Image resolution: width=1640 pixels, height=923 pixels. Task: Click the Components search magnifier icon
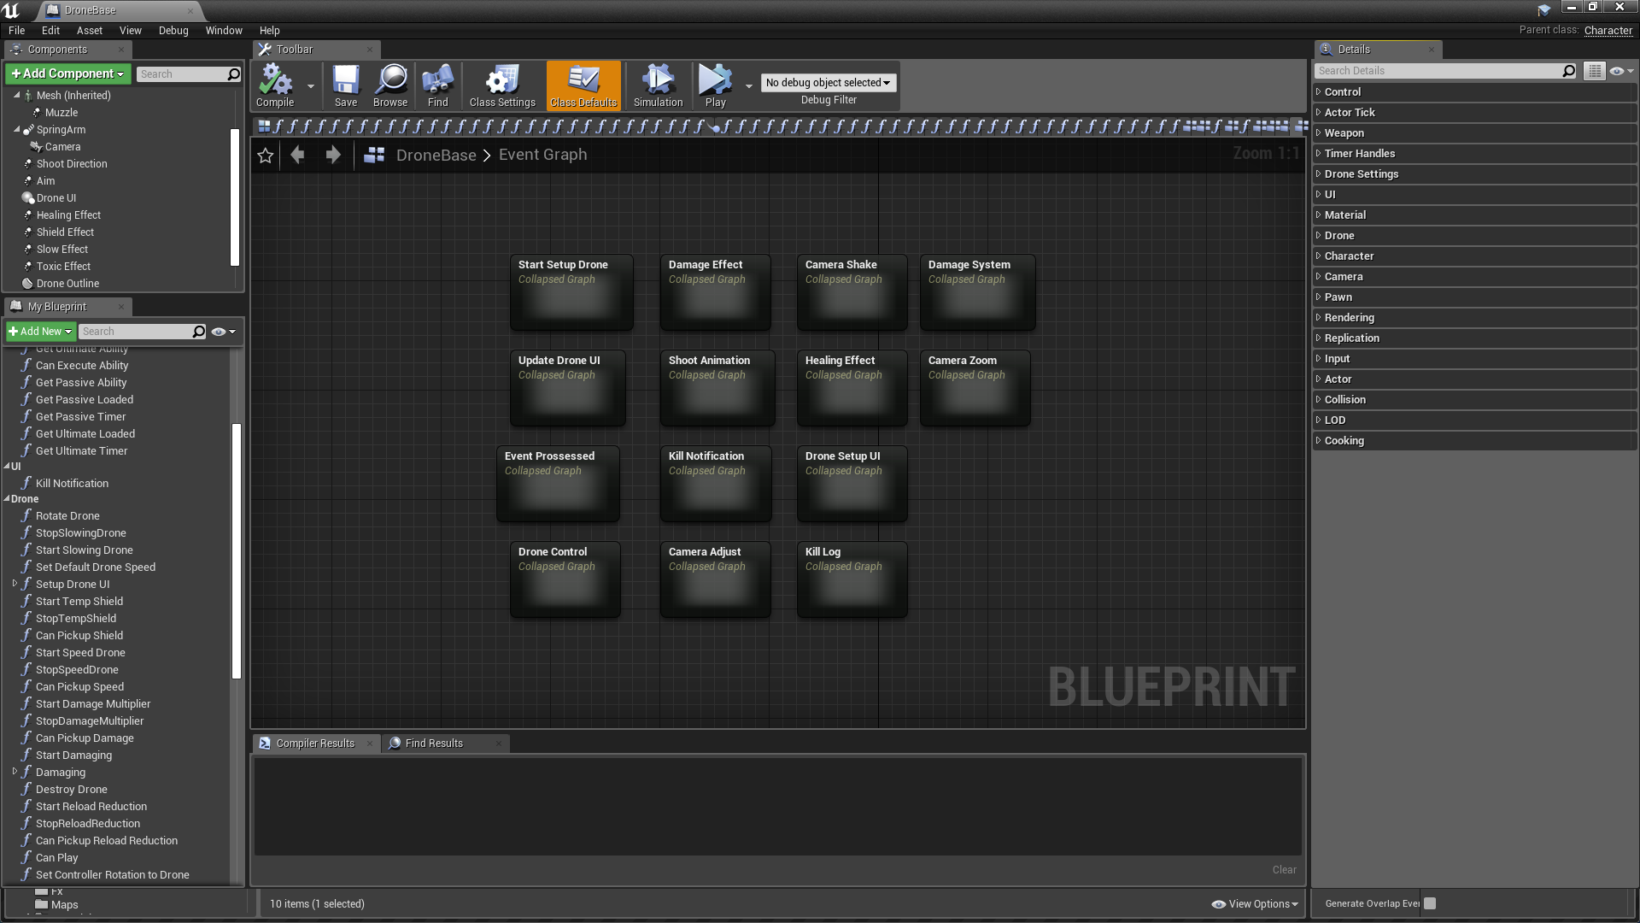[233, 74]
